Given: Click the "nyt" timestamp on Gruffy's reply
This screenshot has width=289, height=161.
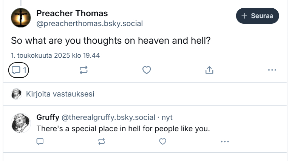Looking at the screenshot, I should [167, 117].
